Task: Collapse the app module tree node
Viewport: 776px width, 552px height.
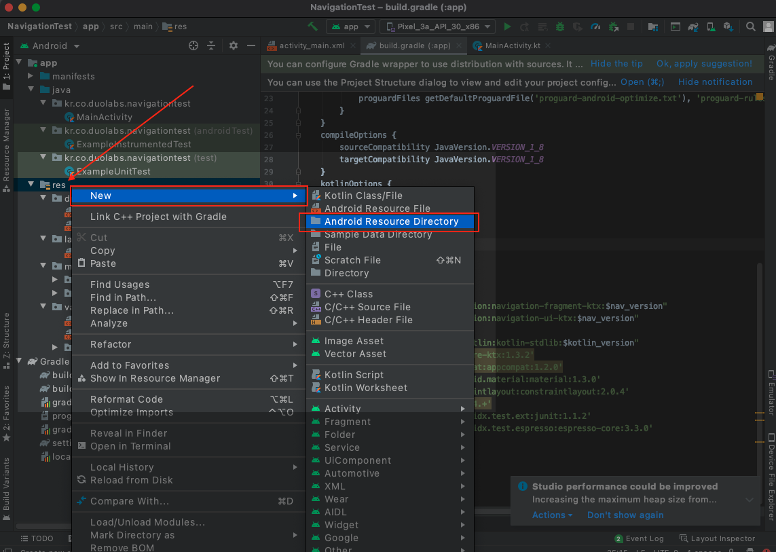Action: (x=19, y=62)
